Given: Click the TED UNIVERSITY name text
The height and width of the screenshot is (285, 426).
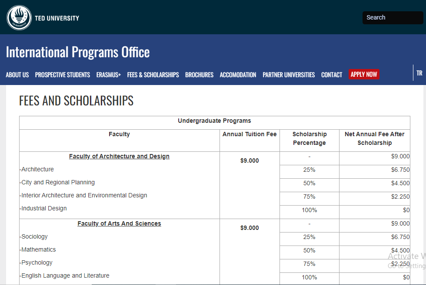Looking at the screenshot, I should pyautogui.click(x=57, y=18).
